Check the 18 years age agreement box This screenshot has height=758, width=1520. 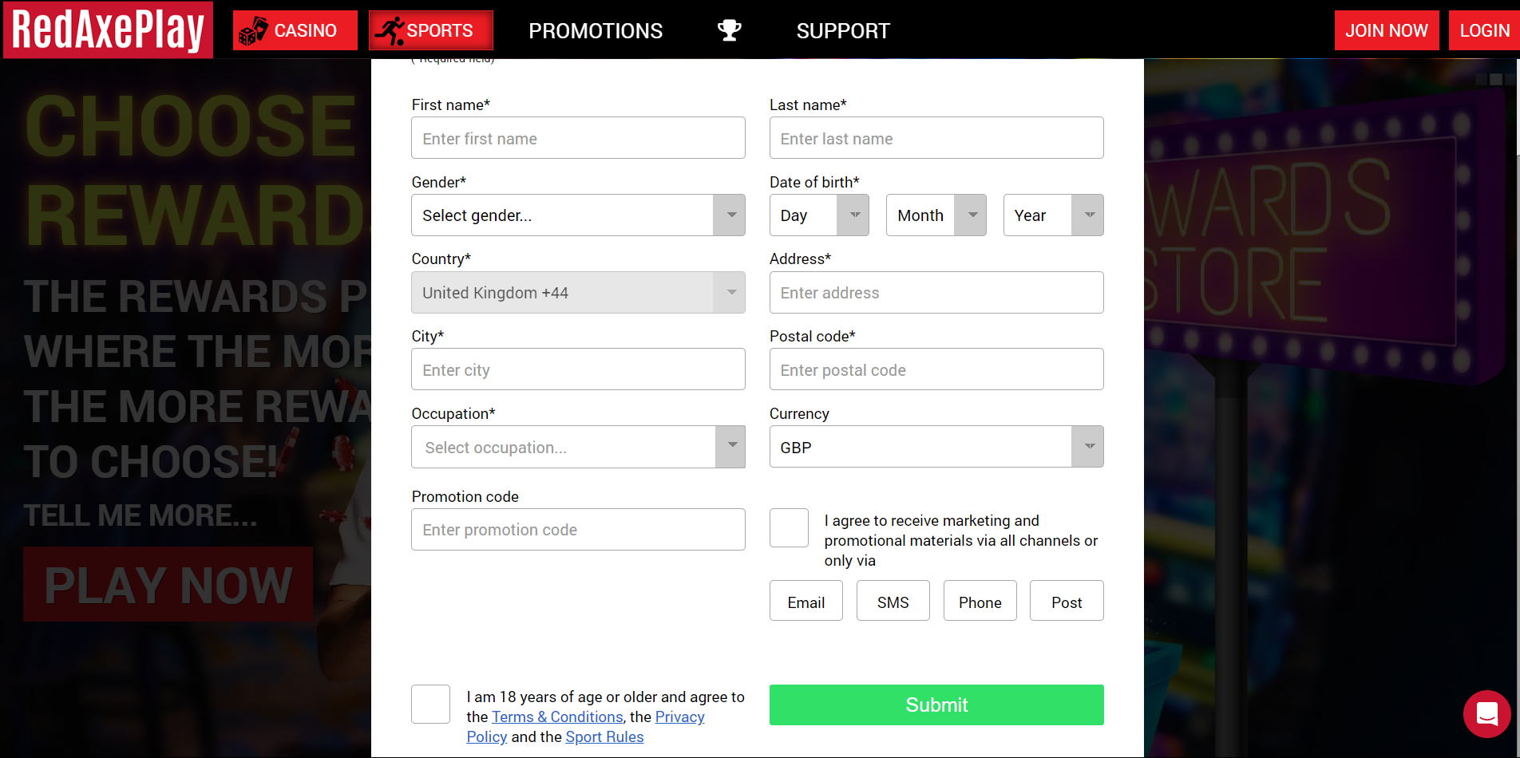point(430,704)
